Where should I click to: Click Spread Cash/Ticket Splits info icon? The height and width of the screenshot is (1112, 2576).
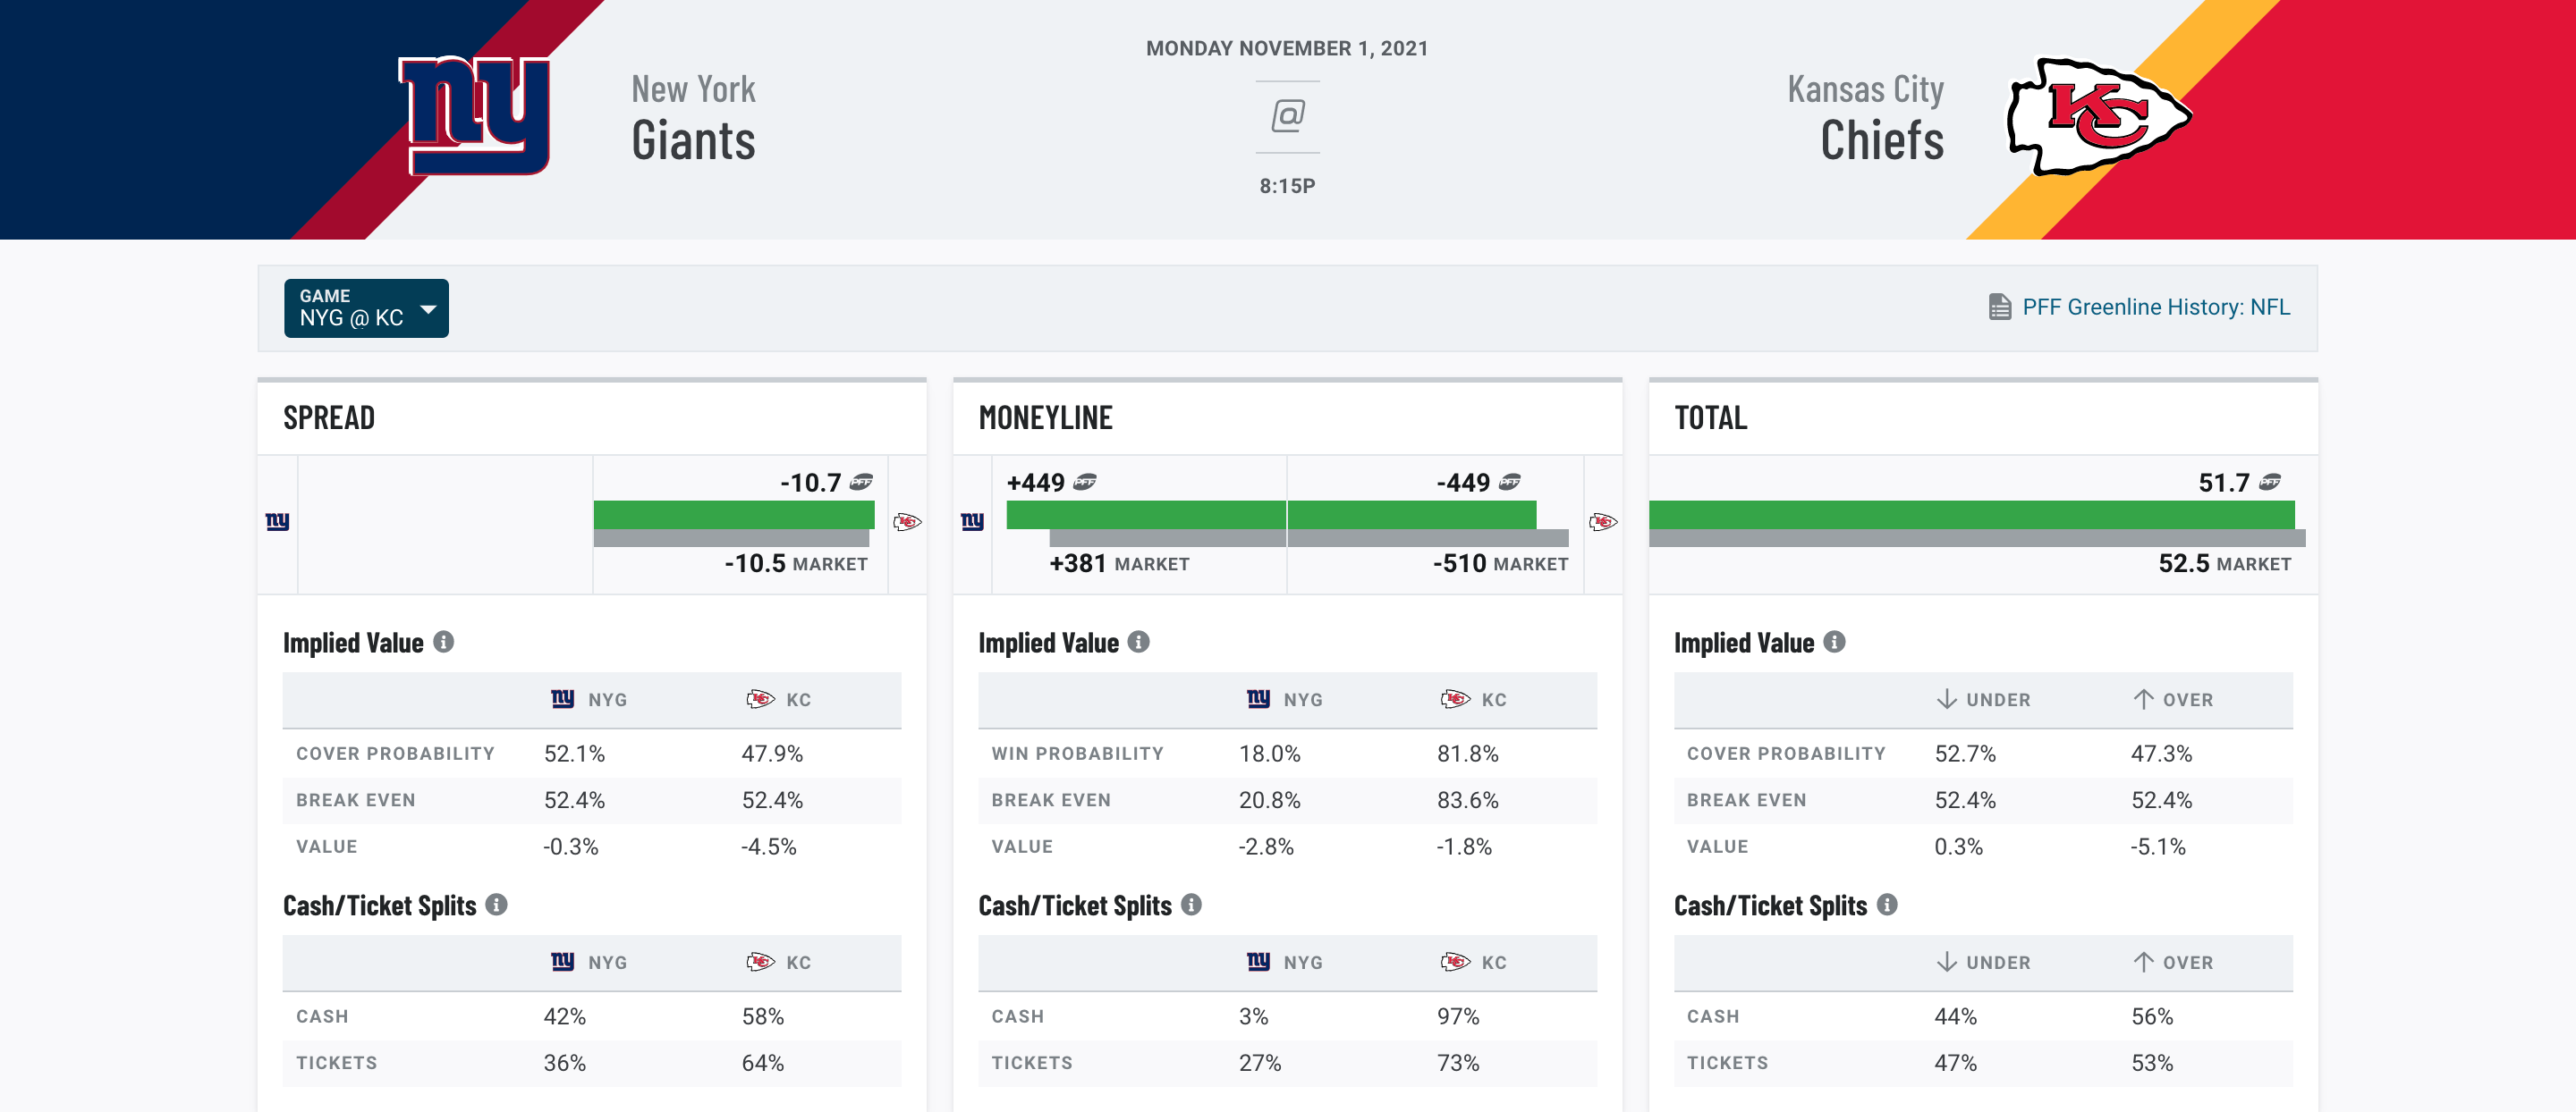coord(496,906)
